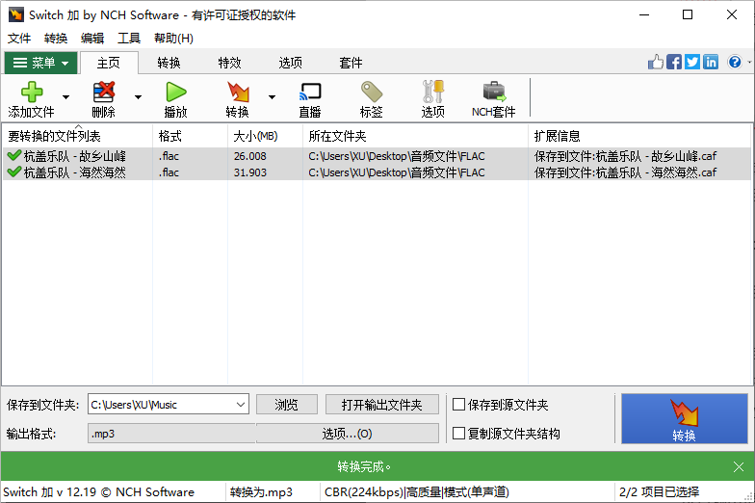
Task: Switch to the 主页 tab
Action: tap(109, 63)
